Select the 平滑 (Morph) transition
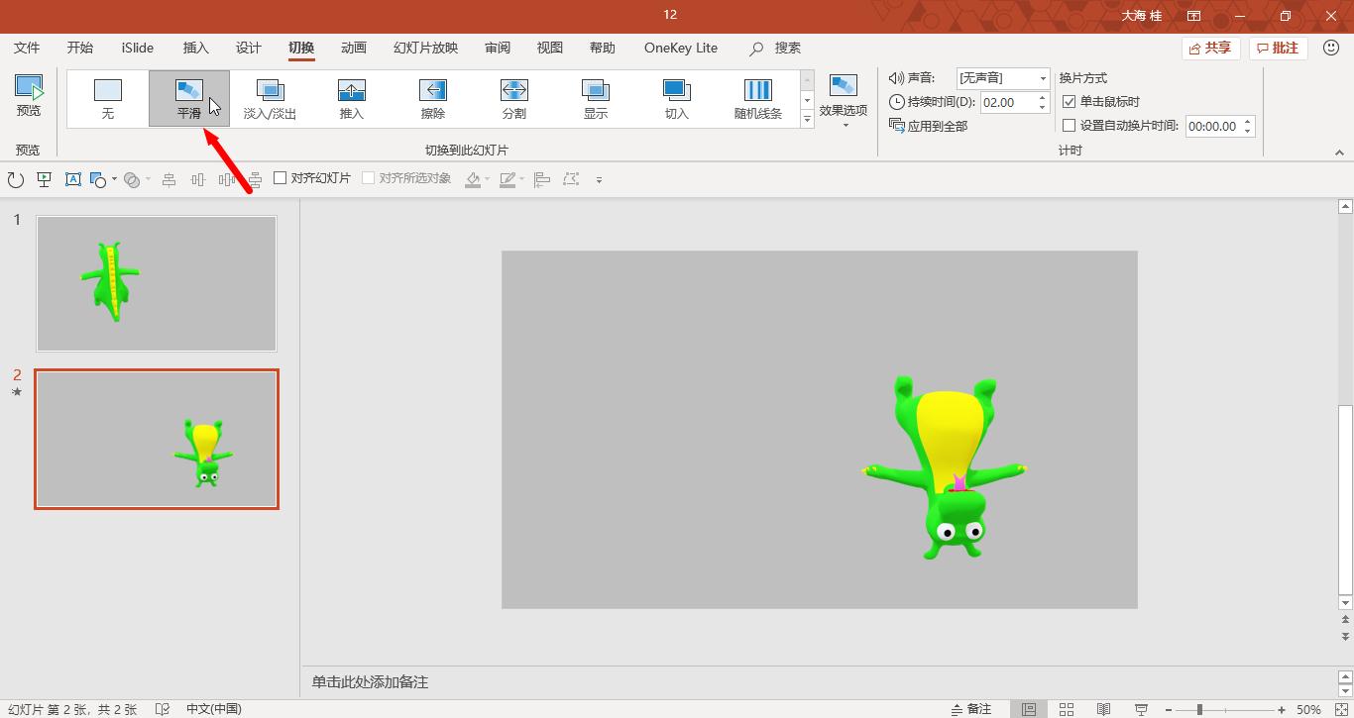1354x718 pixels. (x=188, y=98)
